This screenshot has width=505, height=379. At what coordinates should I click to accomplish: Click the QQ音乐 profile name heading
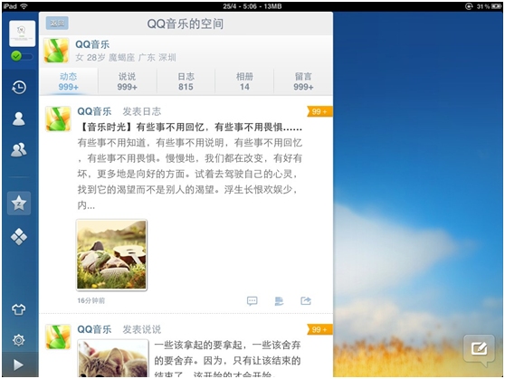pos(92,44)
